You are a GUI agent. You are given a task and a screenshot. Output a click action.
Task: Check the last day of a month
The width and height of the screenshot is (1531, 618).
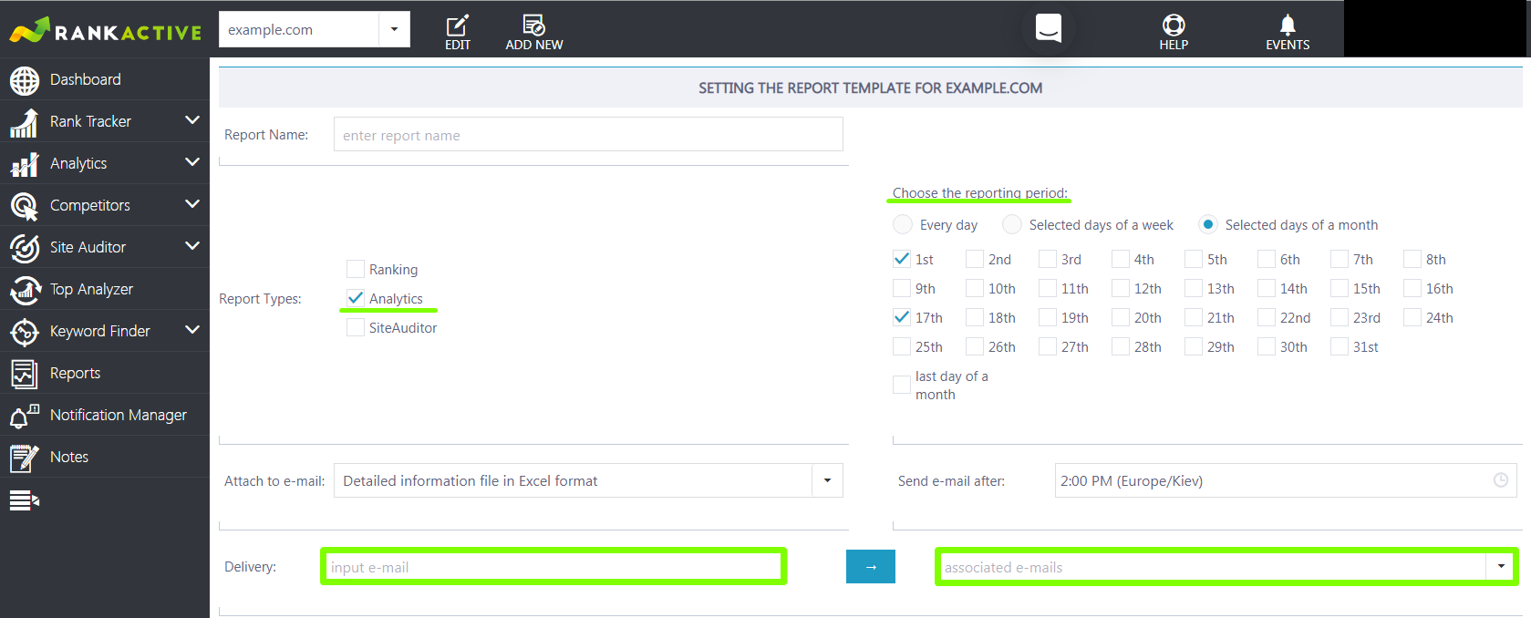coord(902,385)
